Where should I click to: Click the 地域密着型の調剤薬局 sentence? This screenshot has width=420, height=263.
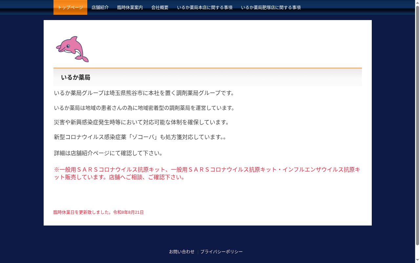click(x=144, y=108)
